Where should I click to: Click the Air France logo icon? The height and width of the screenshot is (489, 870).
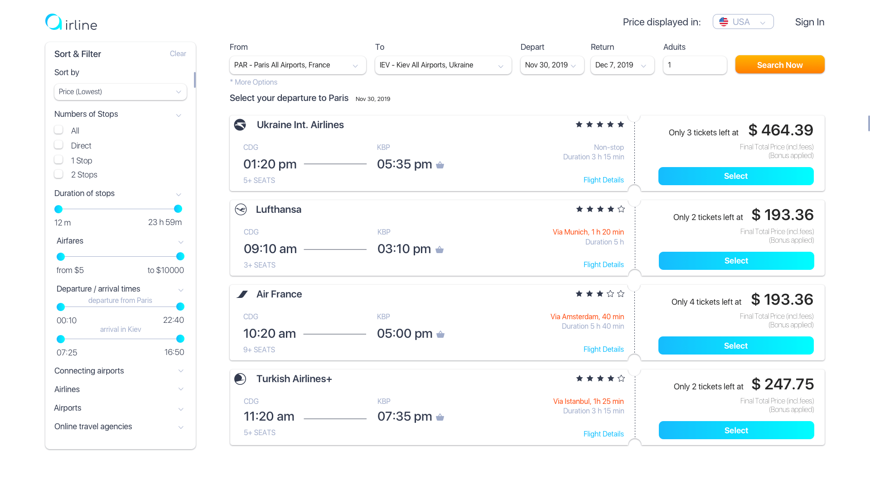coord(242,294)
